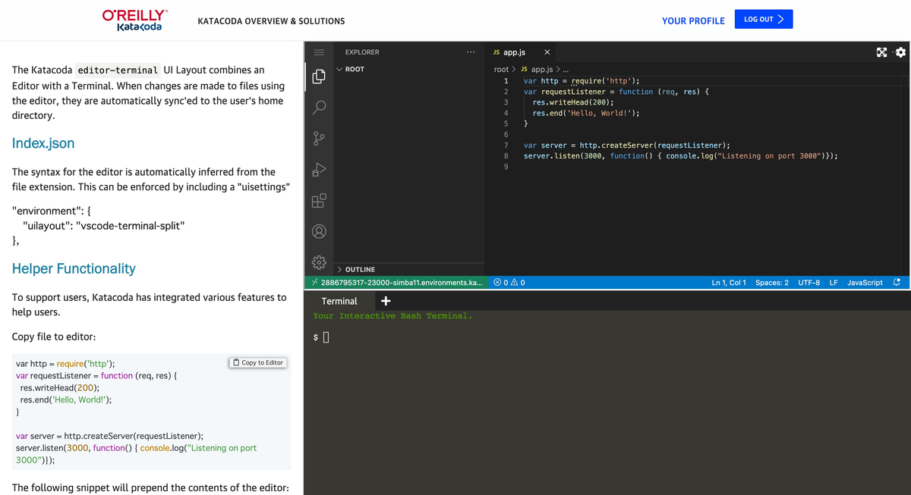The height and width of the screenshot is (495, 911).
Task: Click EXPLORER panel title
Action: 362,52
